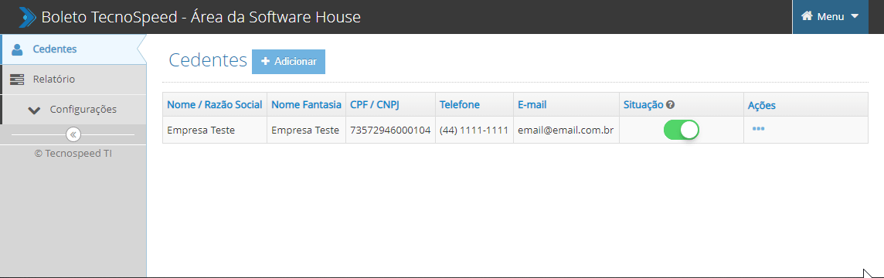Toggle the Situação switch for Empresa Teste

681,130
